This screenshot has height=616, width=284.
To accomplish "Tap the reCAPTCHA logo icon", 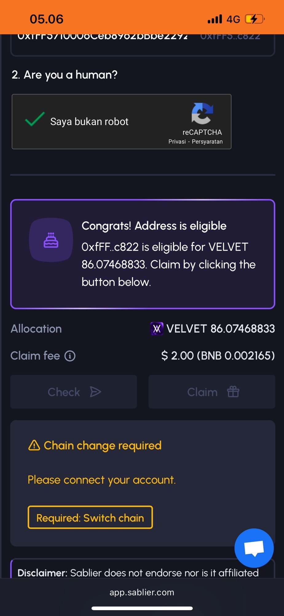I will 202,113.
